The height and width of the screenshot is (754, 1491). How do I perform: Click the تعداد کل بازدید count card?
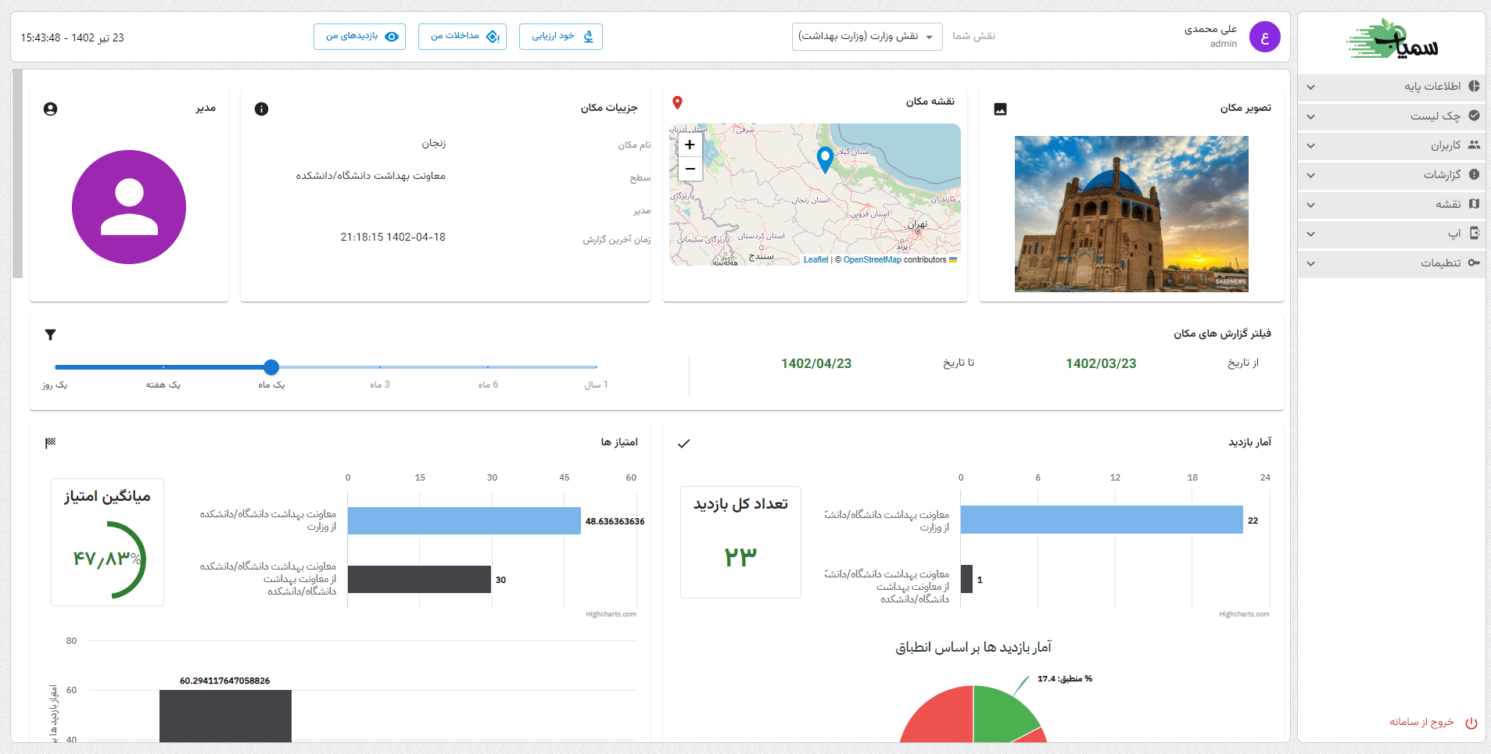tap(740, 542)
